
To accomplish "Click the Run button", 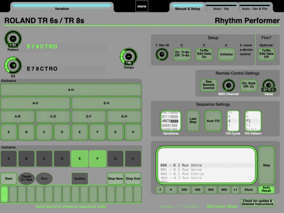I will pyautogui.click(x=44, y=178).
